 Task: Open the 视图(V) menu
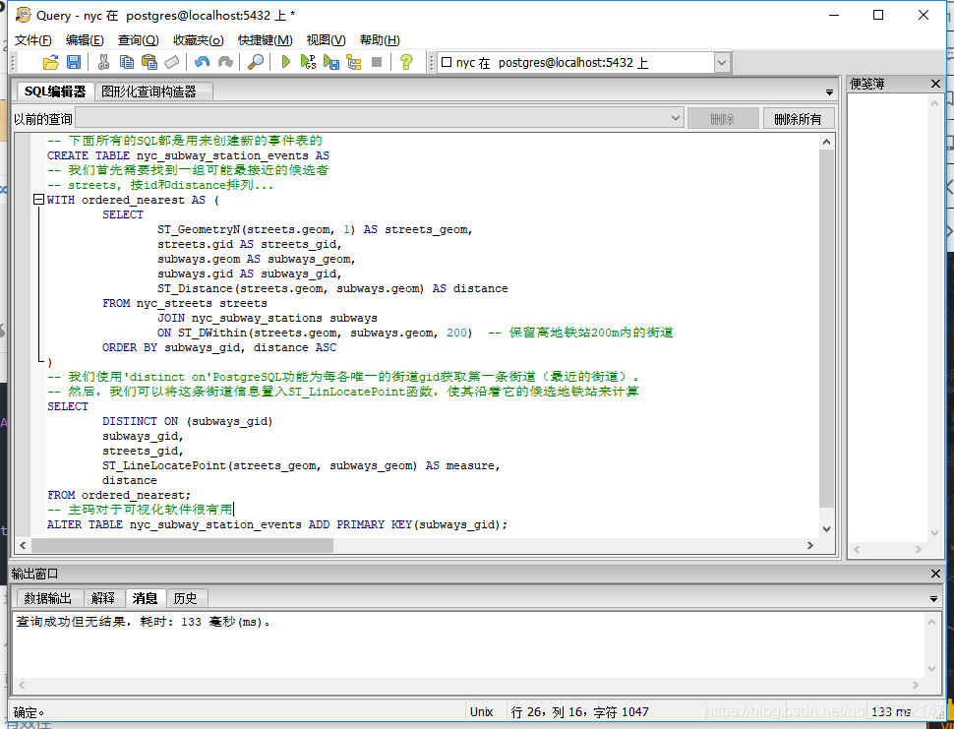tap(327, 40)
